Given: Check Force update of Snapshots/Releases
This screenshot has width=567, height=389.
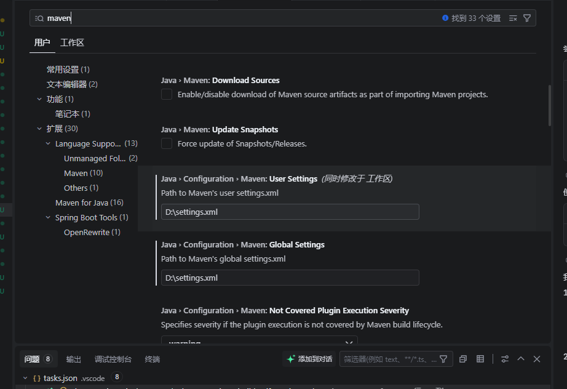Looking at the screenshot, I should (x=166, y=143).
